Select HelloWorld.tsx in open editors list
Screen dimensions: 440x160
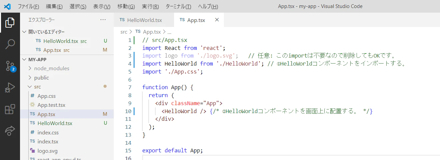(67, 41)
